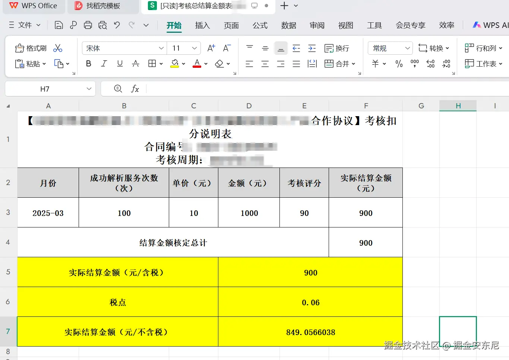Switch to the 数据 (Data) tab

289,25
